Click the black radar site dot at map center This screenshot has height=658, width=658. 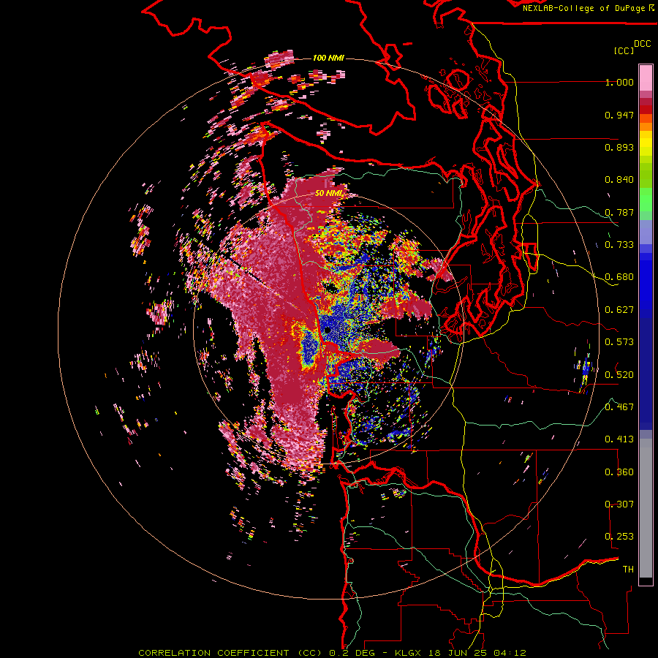tap(328, 330)
